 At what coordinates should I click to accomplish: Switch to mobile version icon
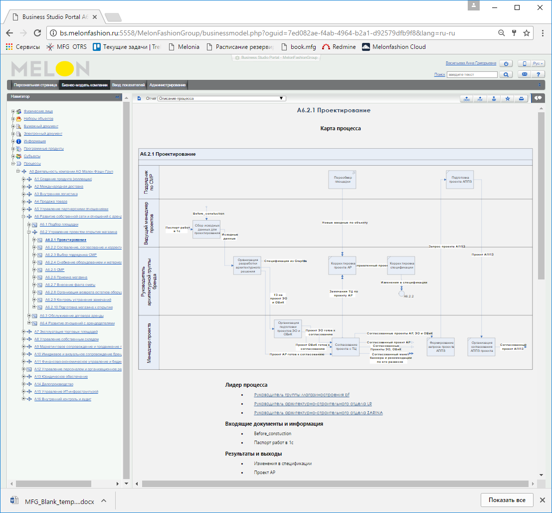[x=524, y=64]
